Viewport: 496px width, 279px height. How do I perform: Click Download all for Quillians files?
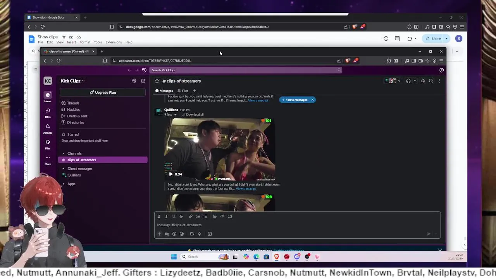click(193, 115)
